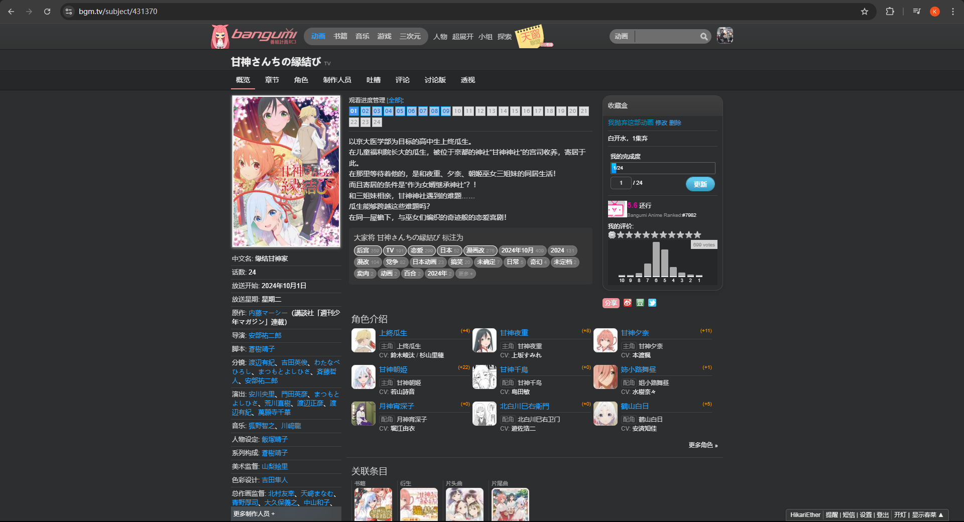Show more characters via 更多角色 »

(703, 445)
